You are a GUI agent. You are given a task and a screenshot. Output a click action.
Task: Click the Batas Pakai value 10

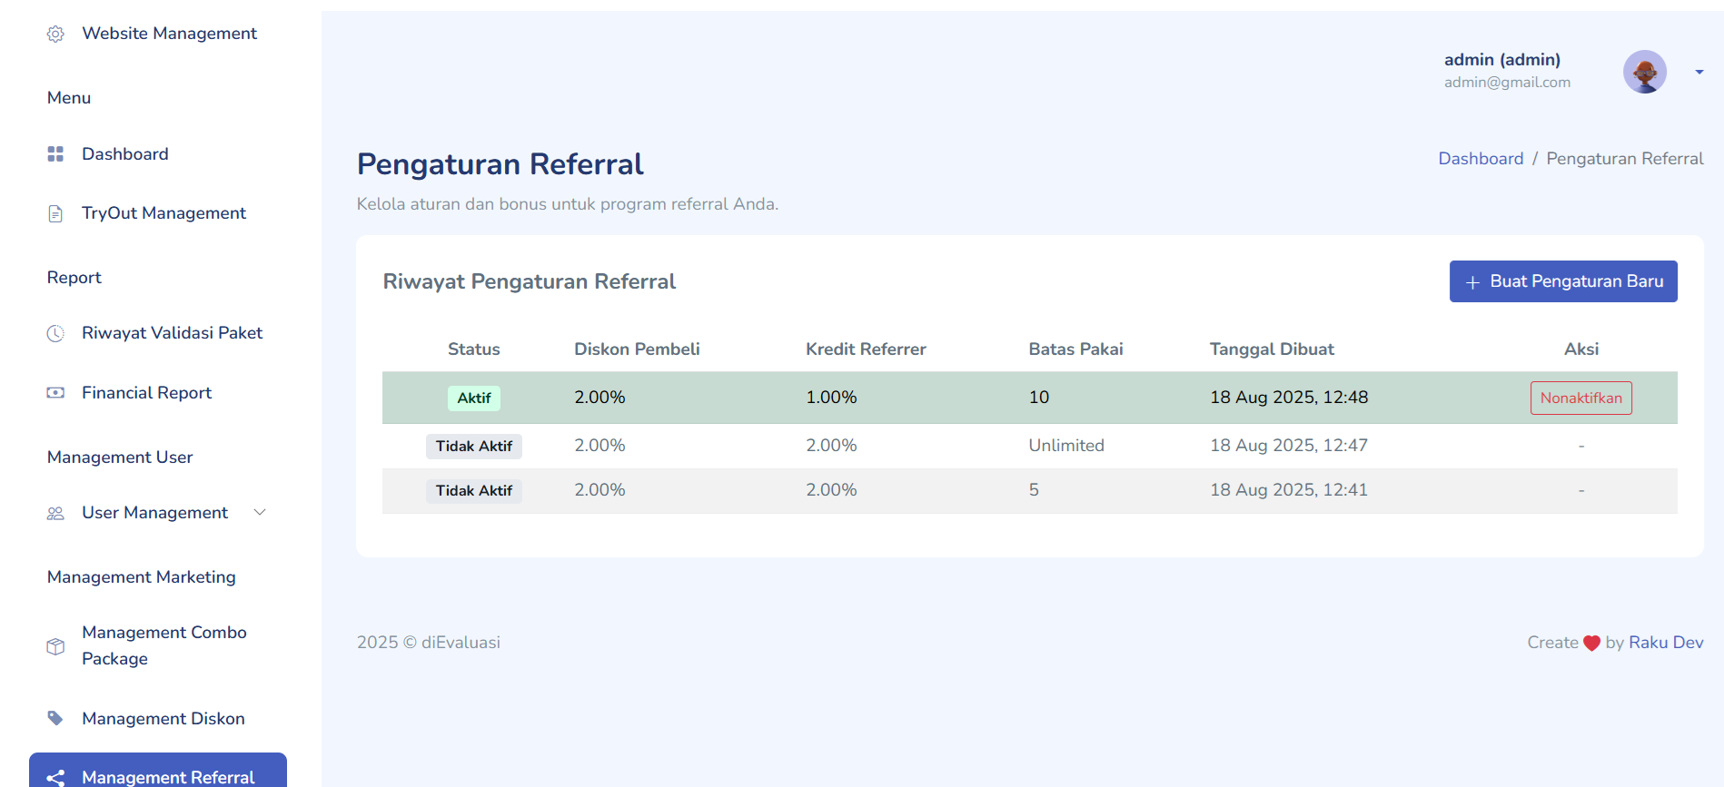[x=1039, y=398]
